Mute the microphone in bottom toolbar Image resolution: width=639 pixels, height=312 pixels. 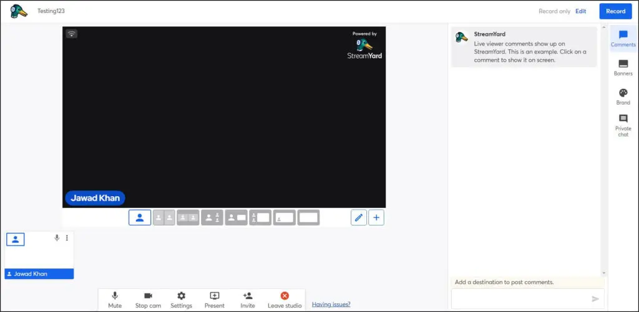tap(115, 300)
